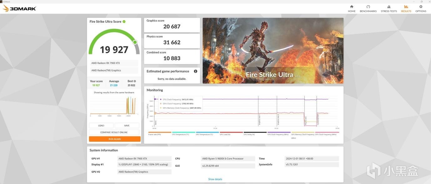Toggle CPU Clock Frequency legend item
431x184 pixels.
[x=279, y=134]
